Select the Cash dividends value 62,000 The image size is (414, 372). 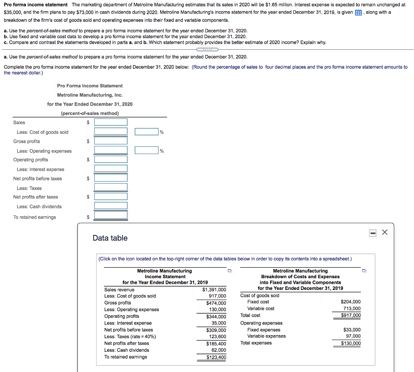coord(219,350)
